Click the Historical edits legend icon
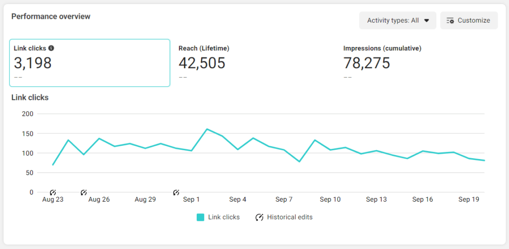509x249 pixels. tap(259, 217)
